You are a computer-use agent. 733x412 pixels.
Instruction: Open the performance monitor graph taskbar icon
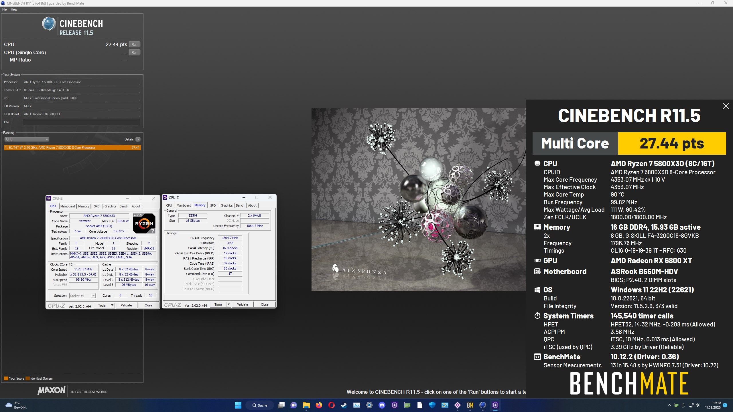[x=357, y=405]
